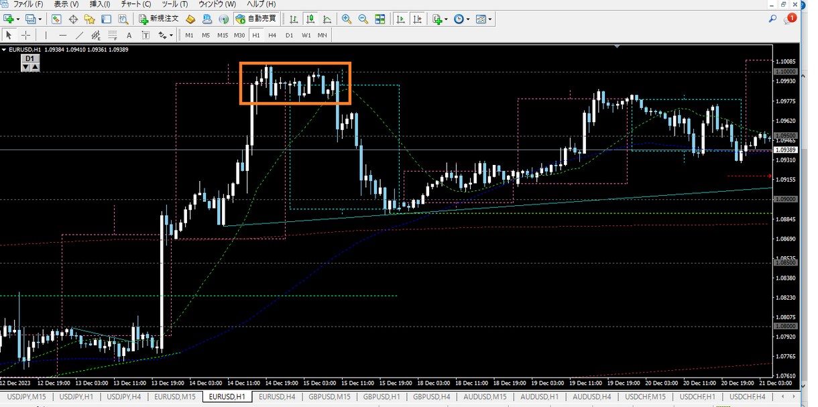Screen dimensions: 818x407
Task: Select the Fibonacci retracement tool
Action: 112,35
